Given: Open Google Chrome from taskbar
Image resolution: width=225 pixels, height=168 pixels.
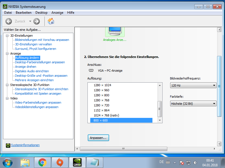Looking at the screenshot, I should coord(42,163).
